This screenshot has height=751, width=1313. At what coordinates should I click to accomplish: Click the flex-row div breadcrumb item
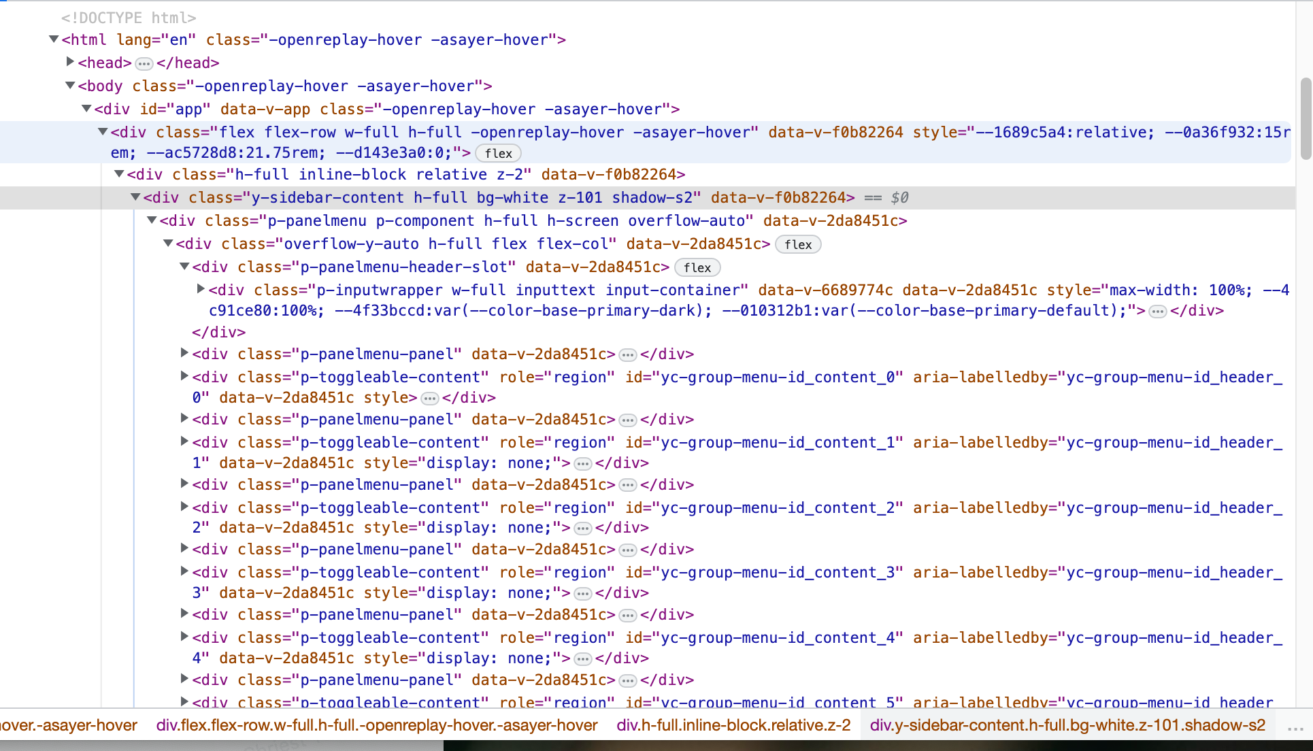377,725
